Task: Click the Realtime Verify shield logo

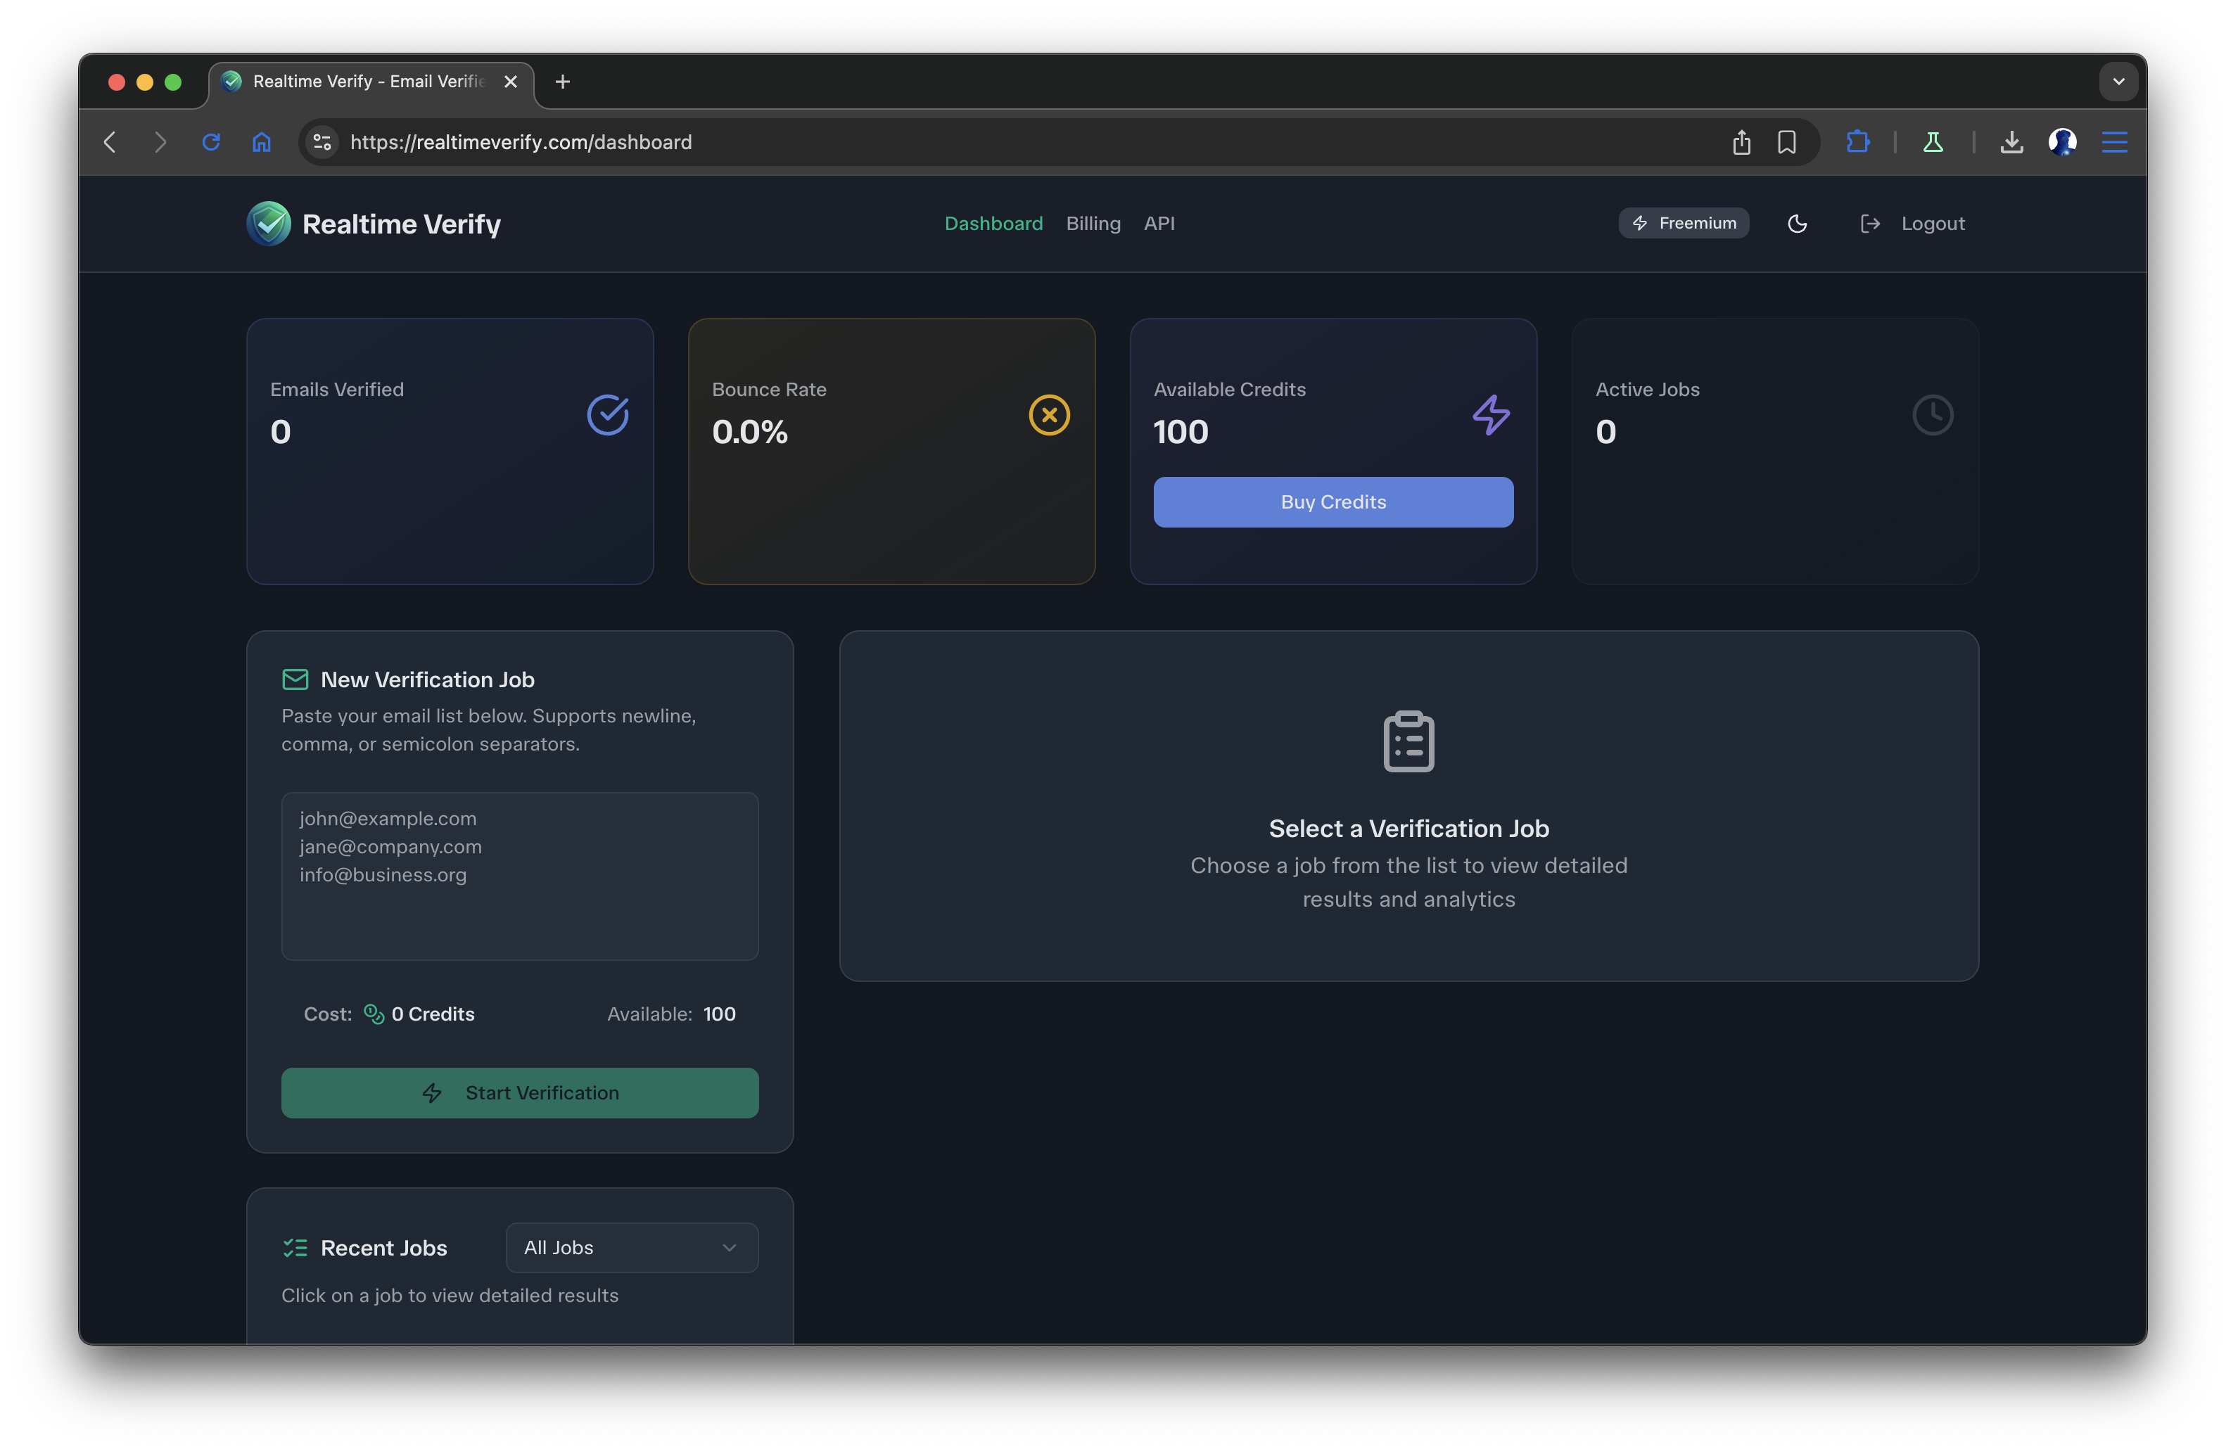Action: [x=269, y=224]
